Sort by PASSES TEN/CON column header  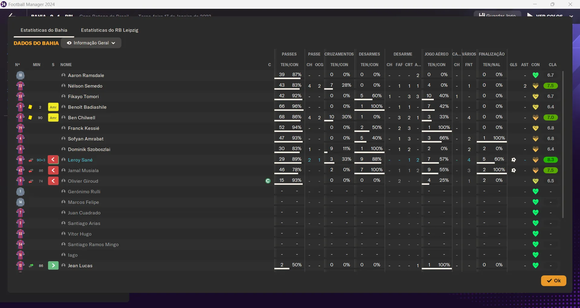(x=289, y=65)
